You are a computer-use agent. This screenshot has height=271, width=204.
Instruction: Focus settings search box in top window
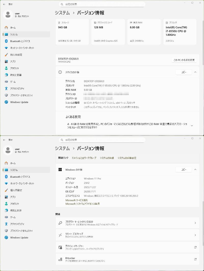(102, 4)
